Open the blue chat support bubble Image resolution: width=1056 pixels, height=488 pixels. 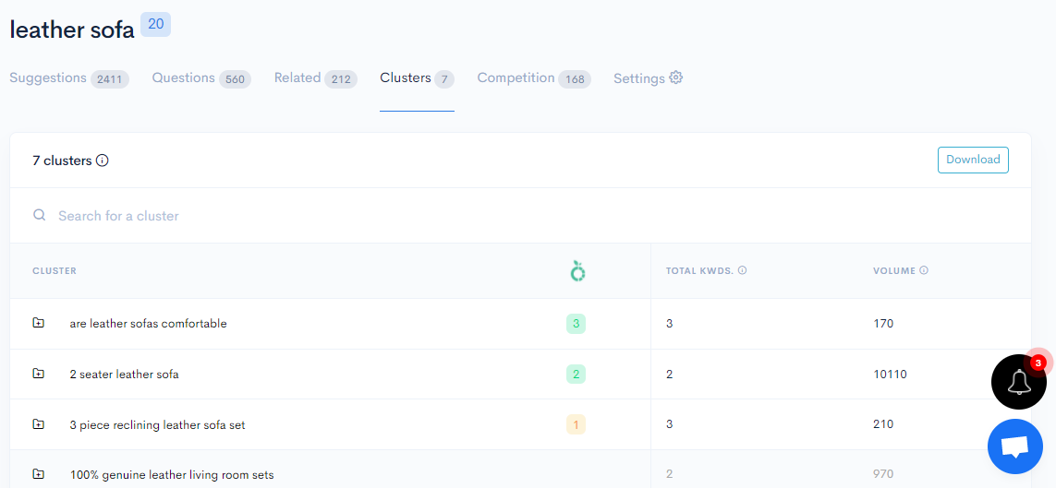[x=1015, y=446]
